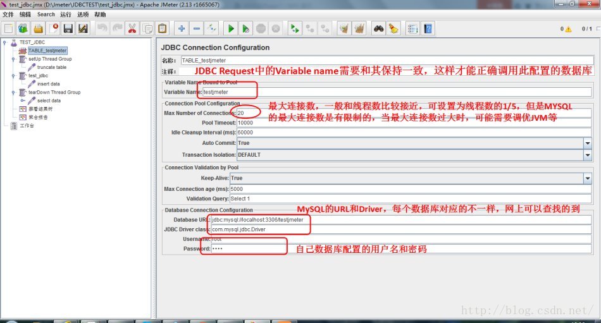Click Start no pauses icon
This screenshot has width=601, height=323.
coord(245,28)
